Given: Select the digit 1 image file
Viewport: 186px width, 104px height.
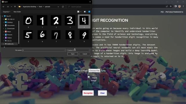Looking at the screenshot, I should coord(42,22).
